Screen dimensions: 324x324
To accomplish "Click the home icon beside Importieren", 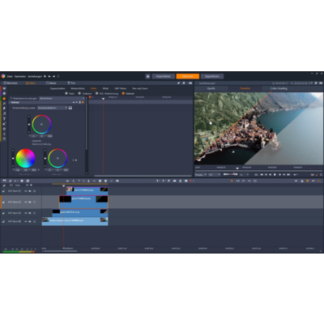I will tap(147, 76).
